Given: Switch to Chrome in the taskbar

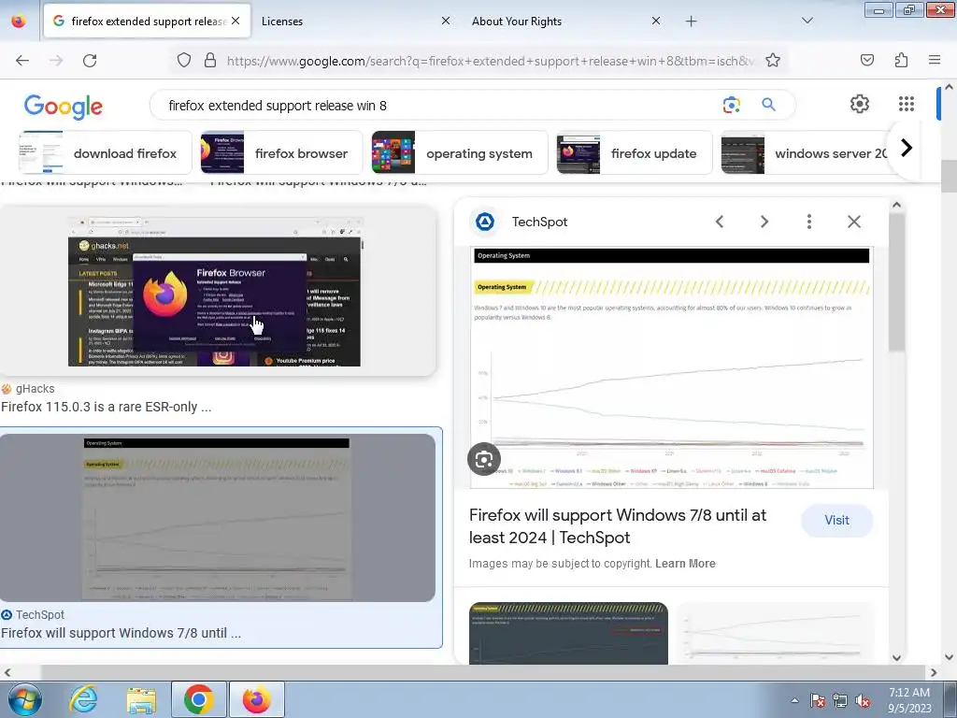Looking at the screenshot, I should tap(198, 699).
